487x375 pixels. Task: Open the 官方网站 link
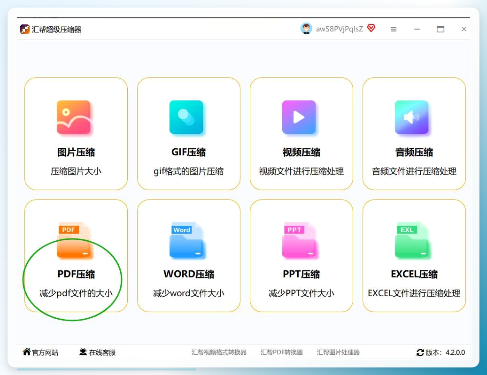[x=45, y=352]
